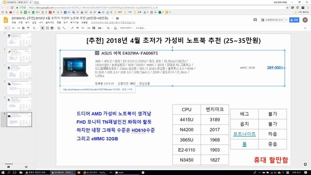Click the laptop product image
The width and height of the screenshot is (311, 175).
coord(74,67)
